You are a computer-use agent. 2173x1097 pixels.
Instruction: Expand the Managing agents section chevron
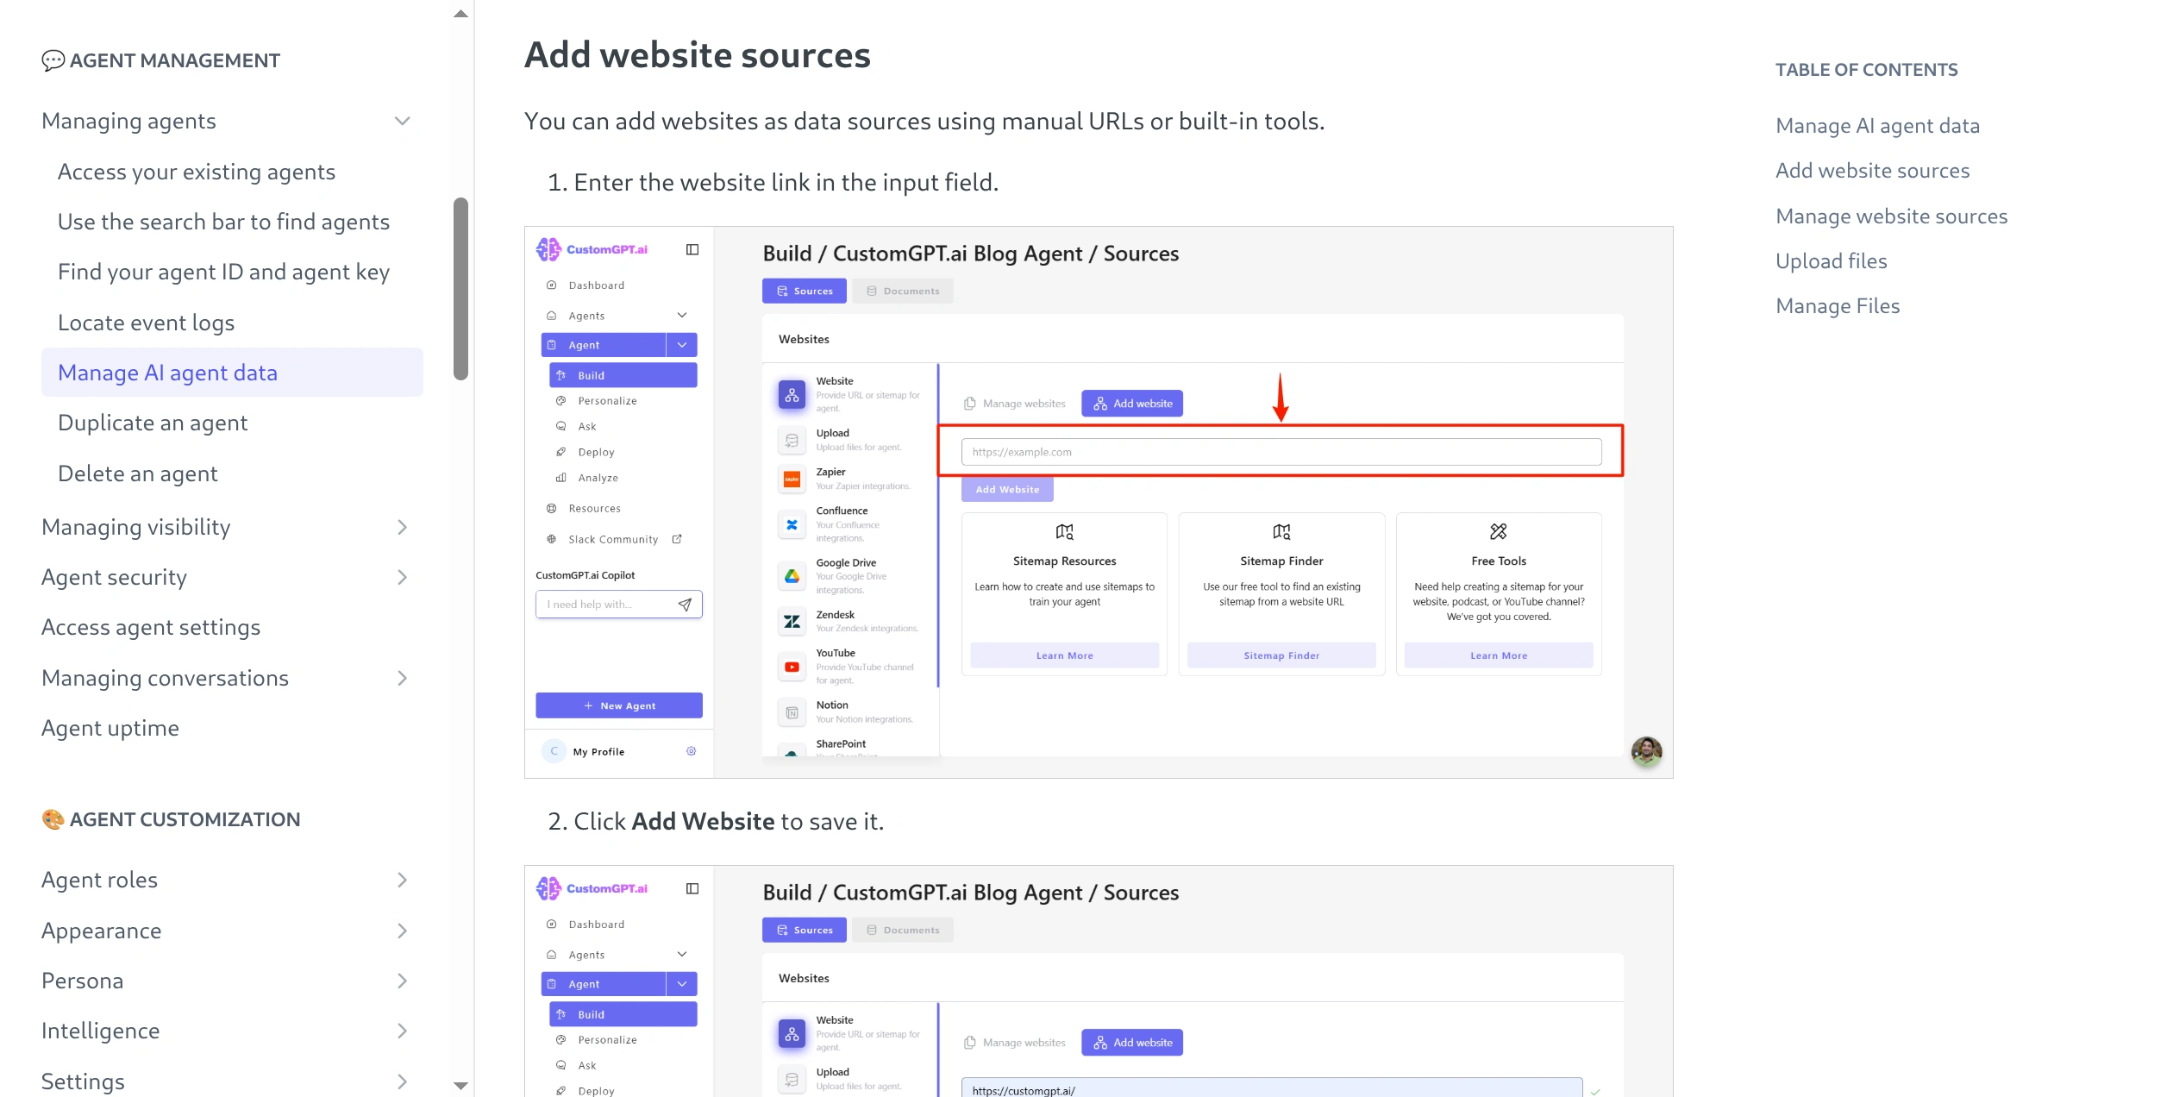tap(402, 121)
